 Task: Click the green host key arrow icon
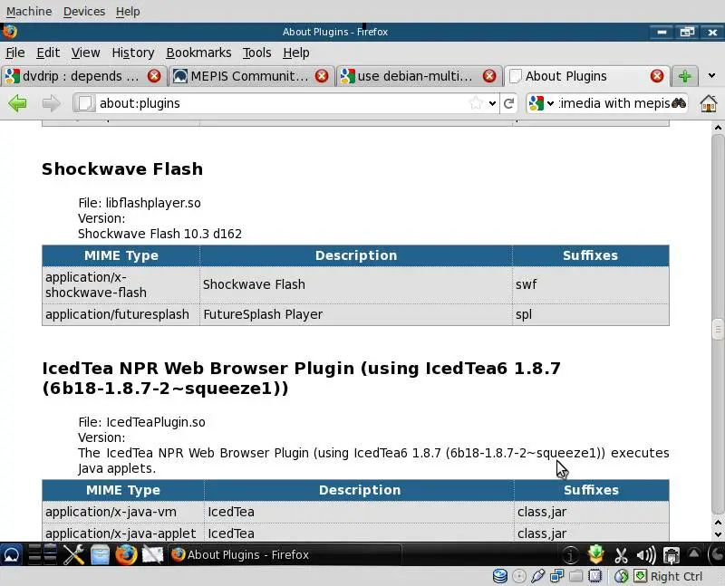click(640, 576)
